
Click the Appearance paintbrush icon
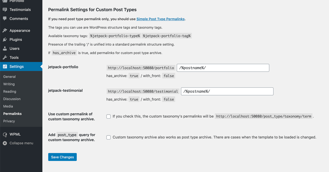[5, 30]
